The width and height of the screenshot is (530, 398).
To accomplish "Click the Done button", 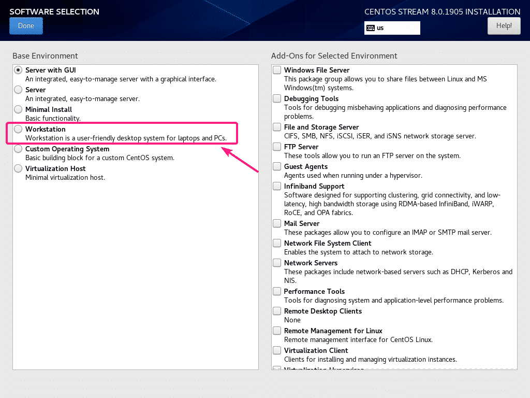I will point(26,25).
